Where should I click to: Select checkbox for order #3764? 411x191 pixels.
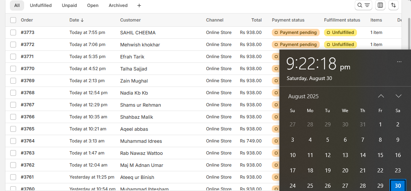[13, 141]
